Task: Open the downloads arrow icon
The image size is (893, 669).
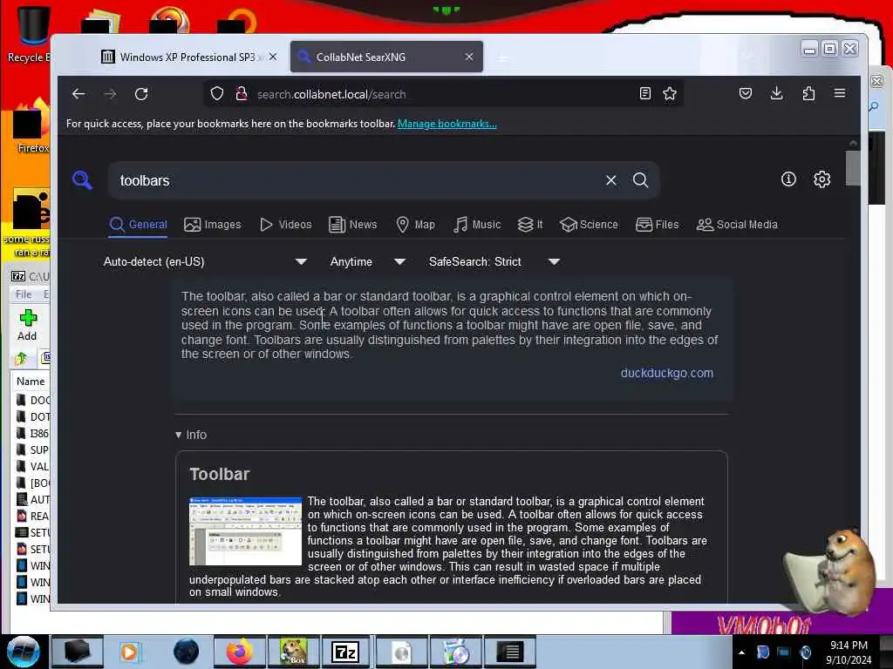Action: (x=776, y=93)
